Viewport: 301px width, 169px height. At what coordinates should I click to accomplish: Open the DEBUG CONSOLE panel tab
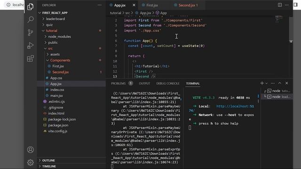click(x=168, y=84)
